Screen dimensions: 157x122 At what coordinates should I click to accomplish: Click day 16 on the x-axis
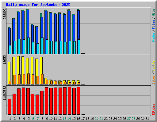tap(78, 119)
